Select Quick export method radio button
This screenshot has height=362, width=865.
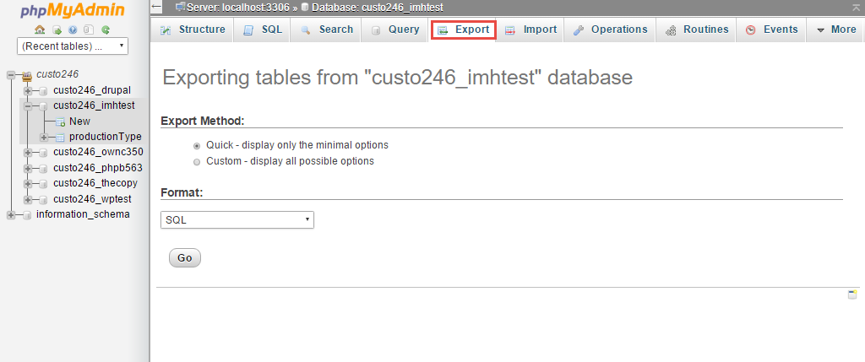click(196, 146)
